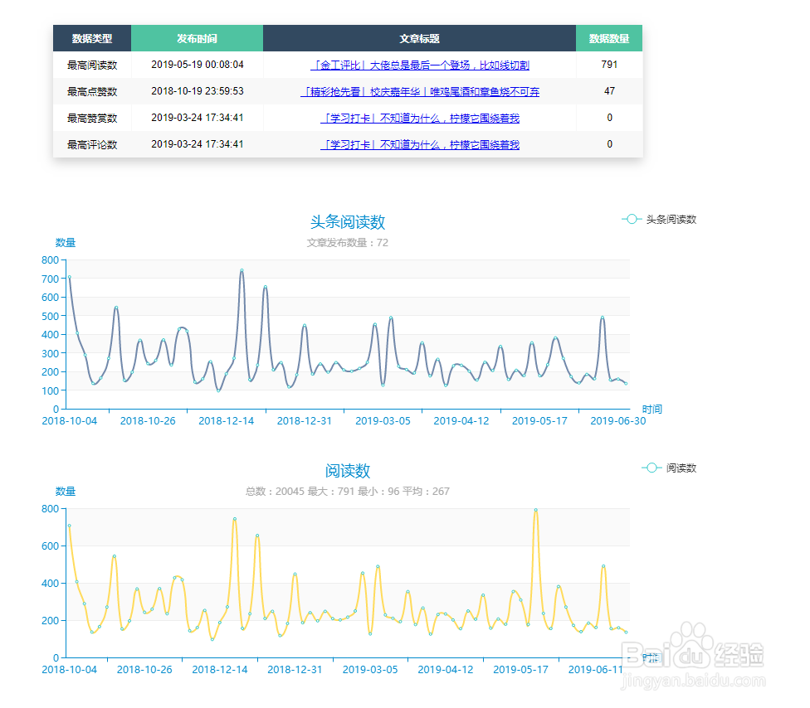
Task: Click the 阅读数 chart title
Action: pos(348,471)
